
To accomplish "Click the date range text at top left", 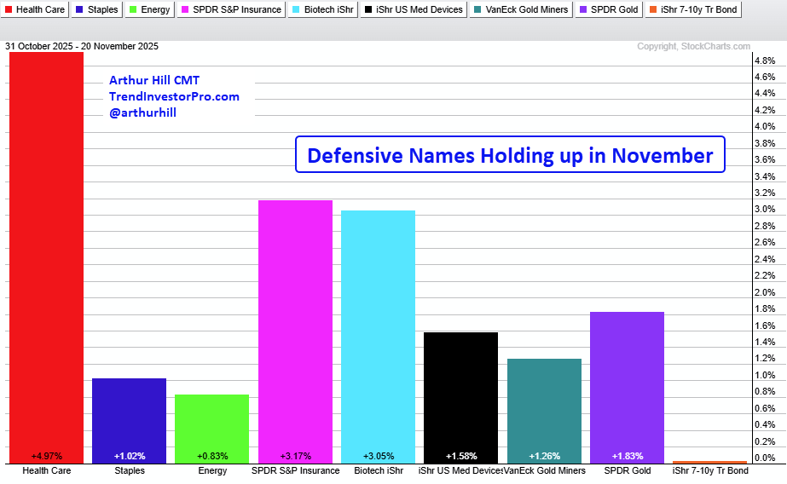I will (82, 46).
